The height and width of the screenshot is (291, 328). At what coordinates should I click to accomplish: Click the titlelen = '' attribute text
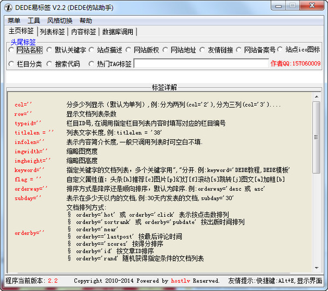(34, 133)
